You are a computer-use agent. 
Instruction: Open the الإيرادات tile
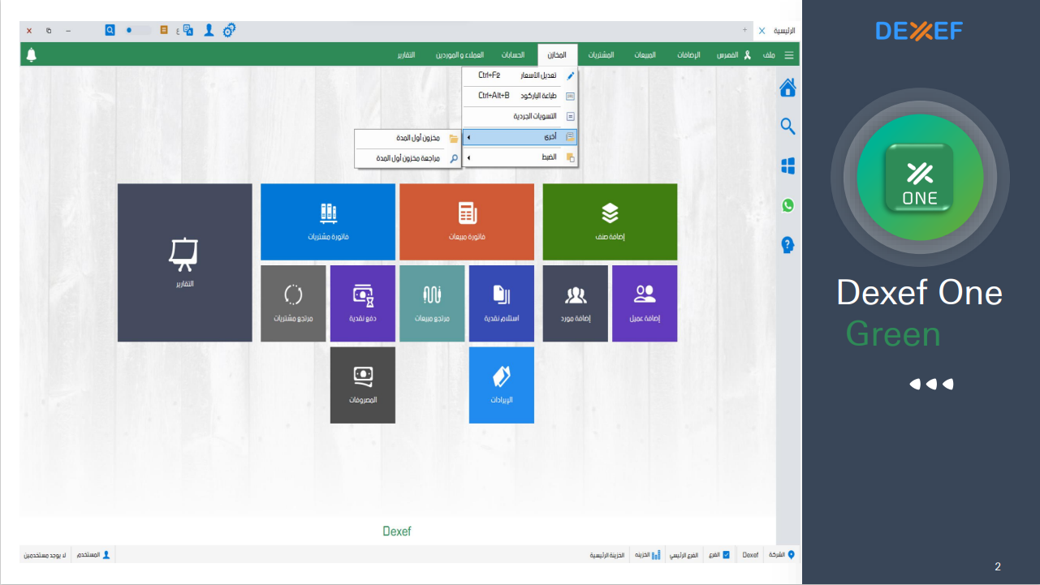(x=502, y=385)
